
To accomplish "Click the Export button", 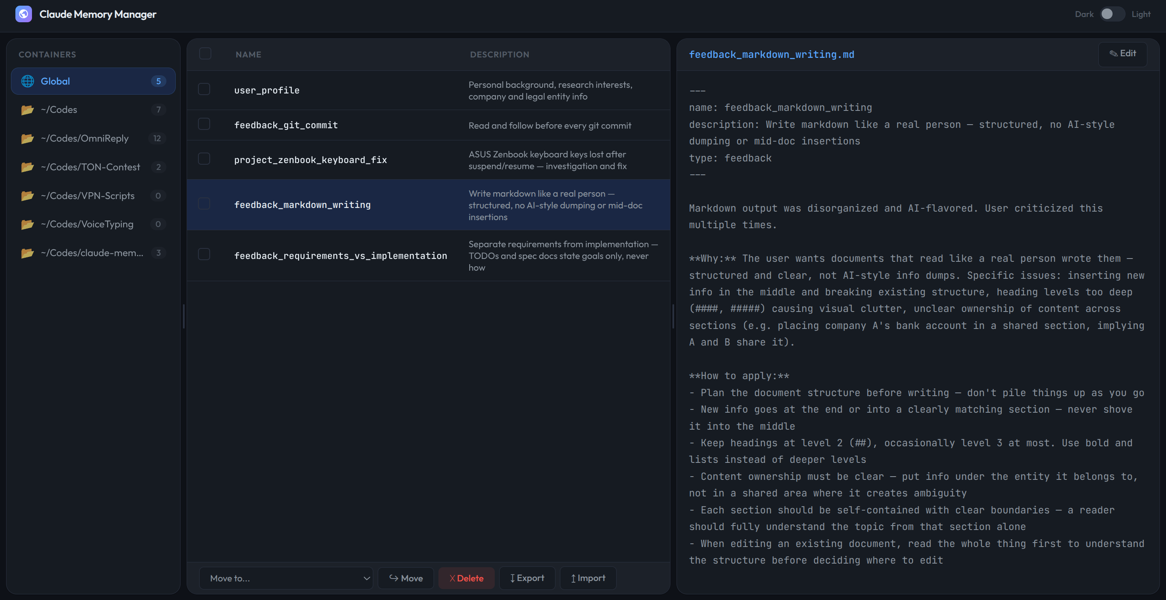I will click(x=527, y=578).
